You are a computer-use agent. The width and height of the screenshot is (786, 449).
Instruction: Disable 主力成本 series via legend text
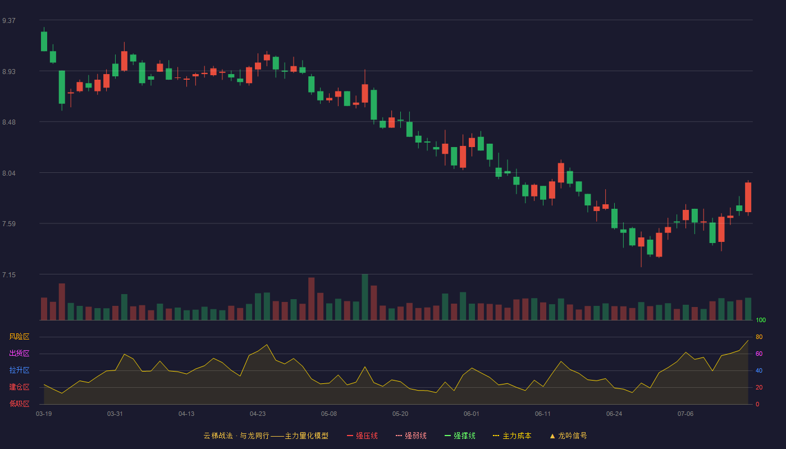click(x=517, y=436)
